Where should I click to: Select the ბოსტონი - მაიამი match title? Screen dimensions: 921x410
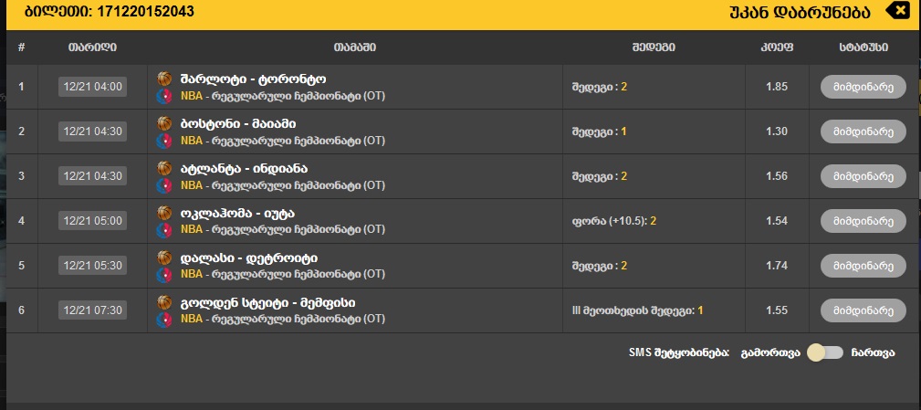pos(238,124)
